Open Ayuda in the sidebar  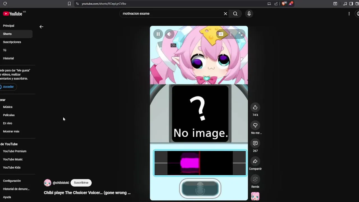[16, 197]
